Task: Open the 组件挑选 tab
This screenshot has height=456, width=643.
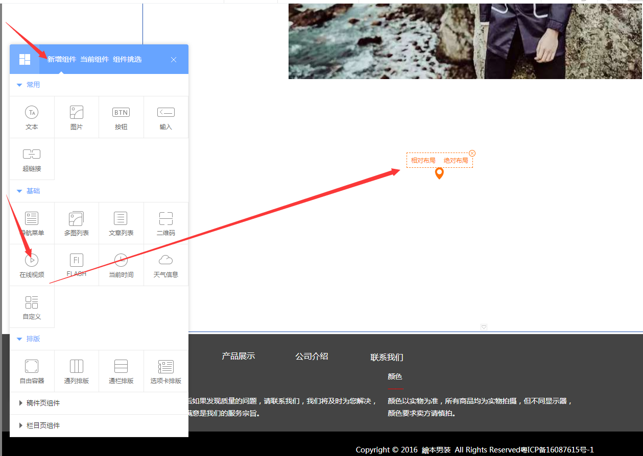Action: [127, 59]
